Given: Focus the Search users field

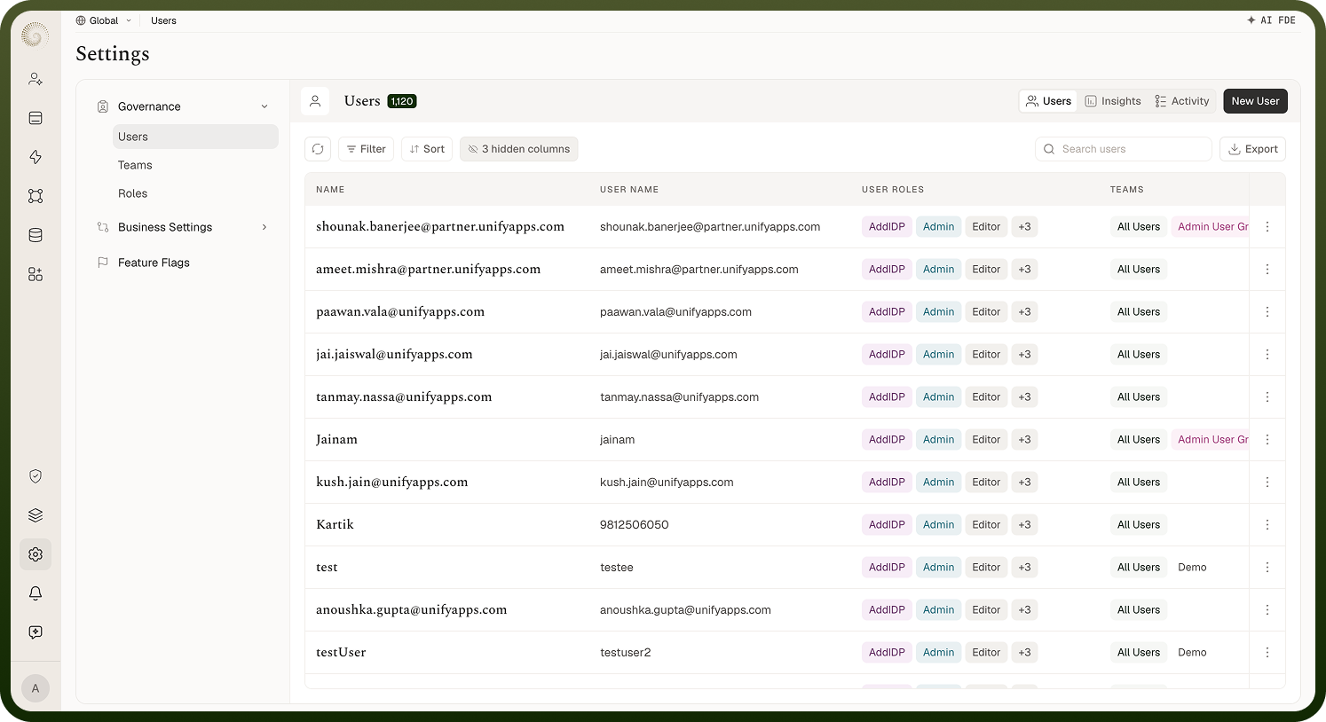Looking at the screenshot, I should (x=1124, y=149).
